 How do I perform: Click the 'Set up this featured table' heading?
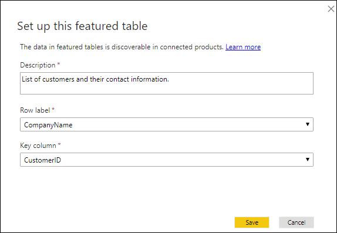coord(82,26)
